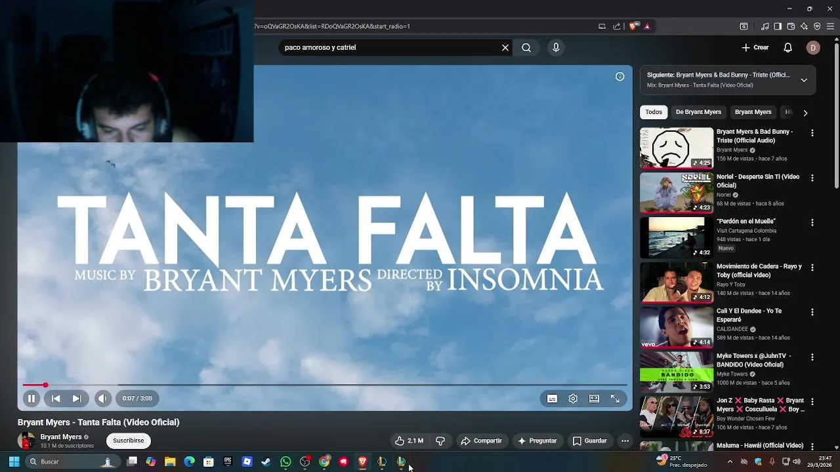Select the Todos filter chip
Image resolution: width=840 pixels, height=472 pixels.
click(x=654, y=112)
